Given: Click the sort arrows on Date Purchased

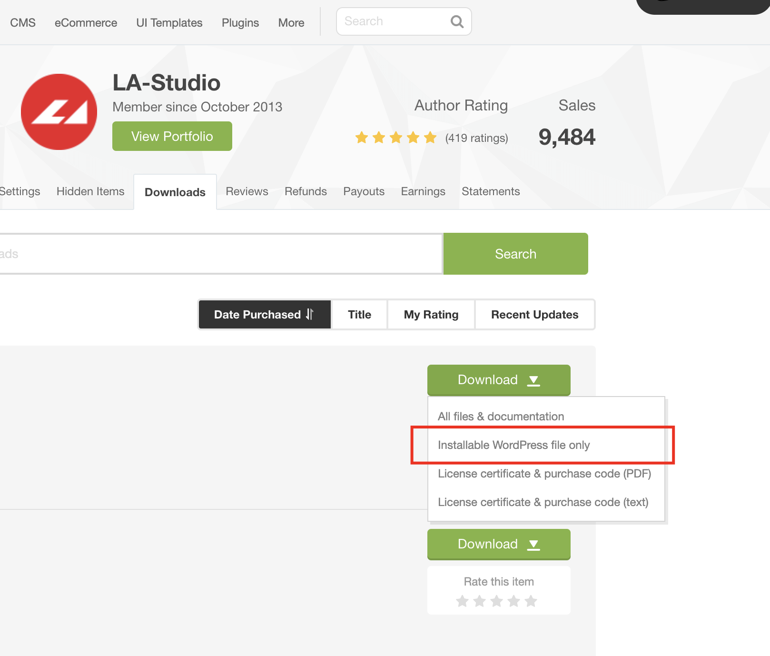Looking at the screenshot, I should pos(309,314).
